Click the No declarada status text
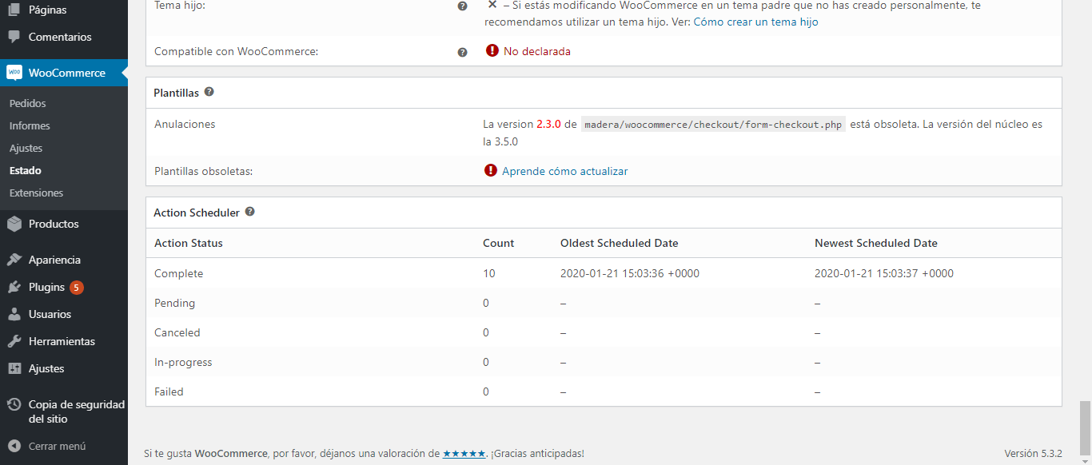Viewport: 1092px width, 465px height. coord(537,51)
